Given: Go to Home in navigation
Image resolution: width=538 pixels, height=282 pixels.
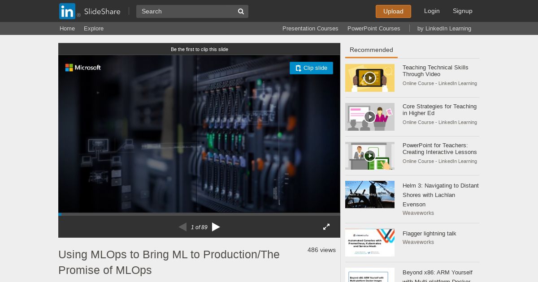Looking at the screenshot, I should point(67,29).
